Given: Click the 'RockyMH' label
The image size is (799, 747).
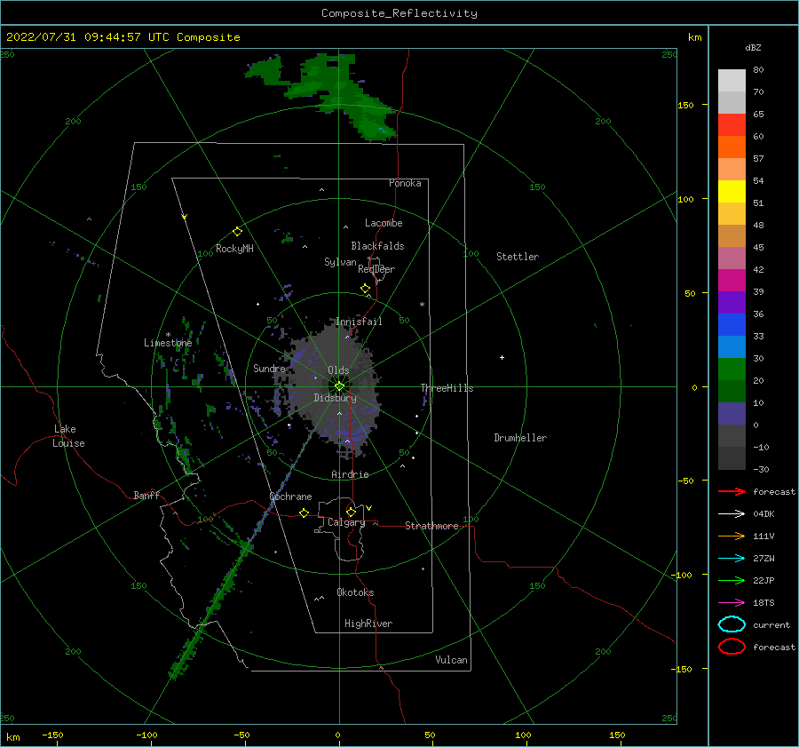Looking at the screenshot, I should click(234, 249).
